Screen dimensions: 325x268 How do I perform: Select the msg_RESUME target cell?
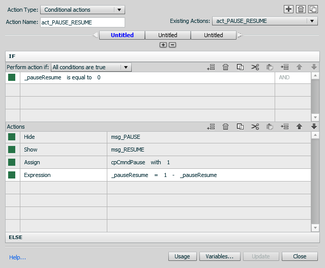tap(209, 150)
